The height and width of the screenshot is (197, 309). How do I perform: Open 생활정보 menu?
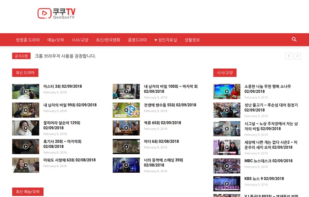(192, 40)
